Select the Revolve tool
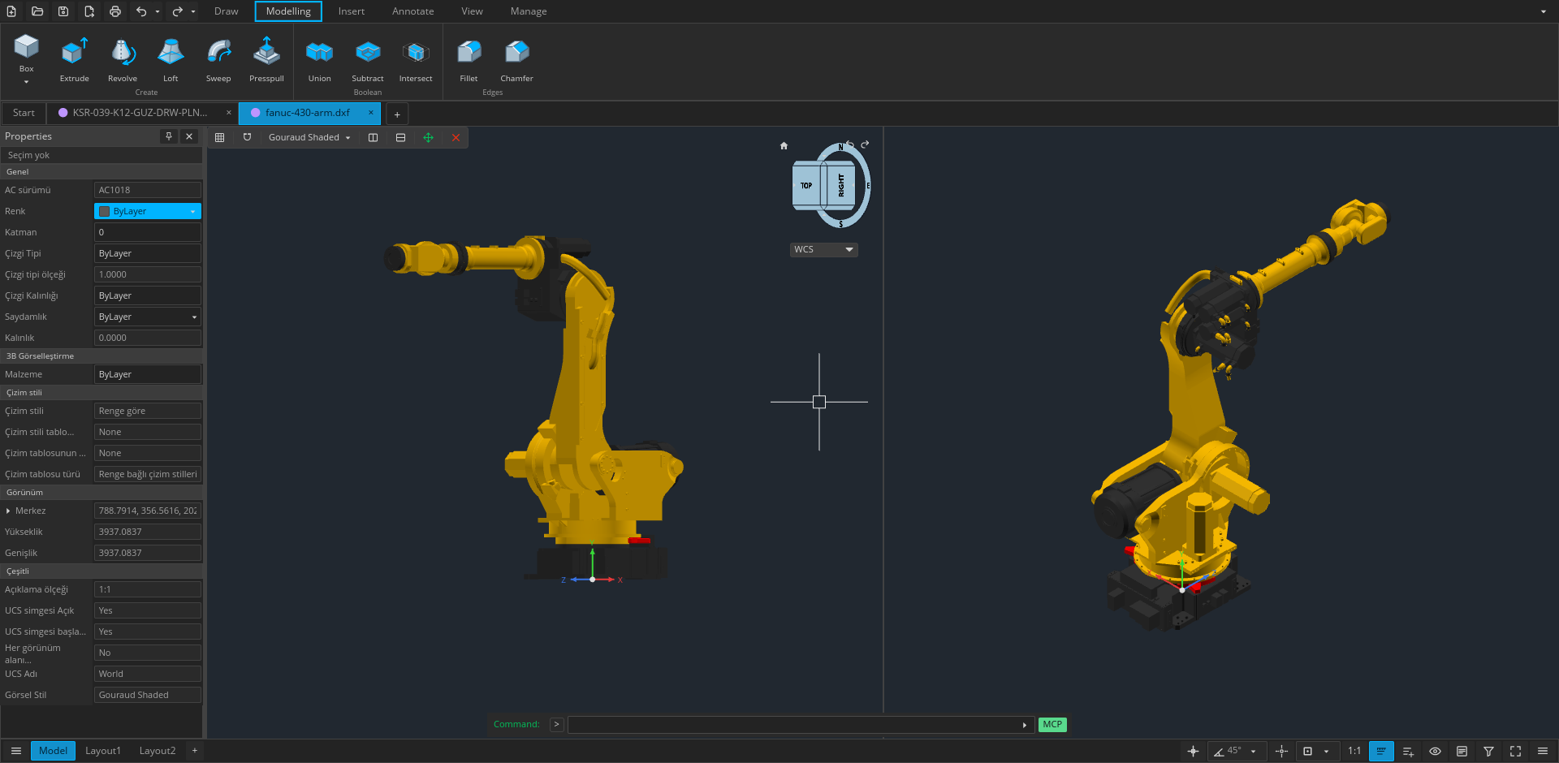 coord(123,60)
